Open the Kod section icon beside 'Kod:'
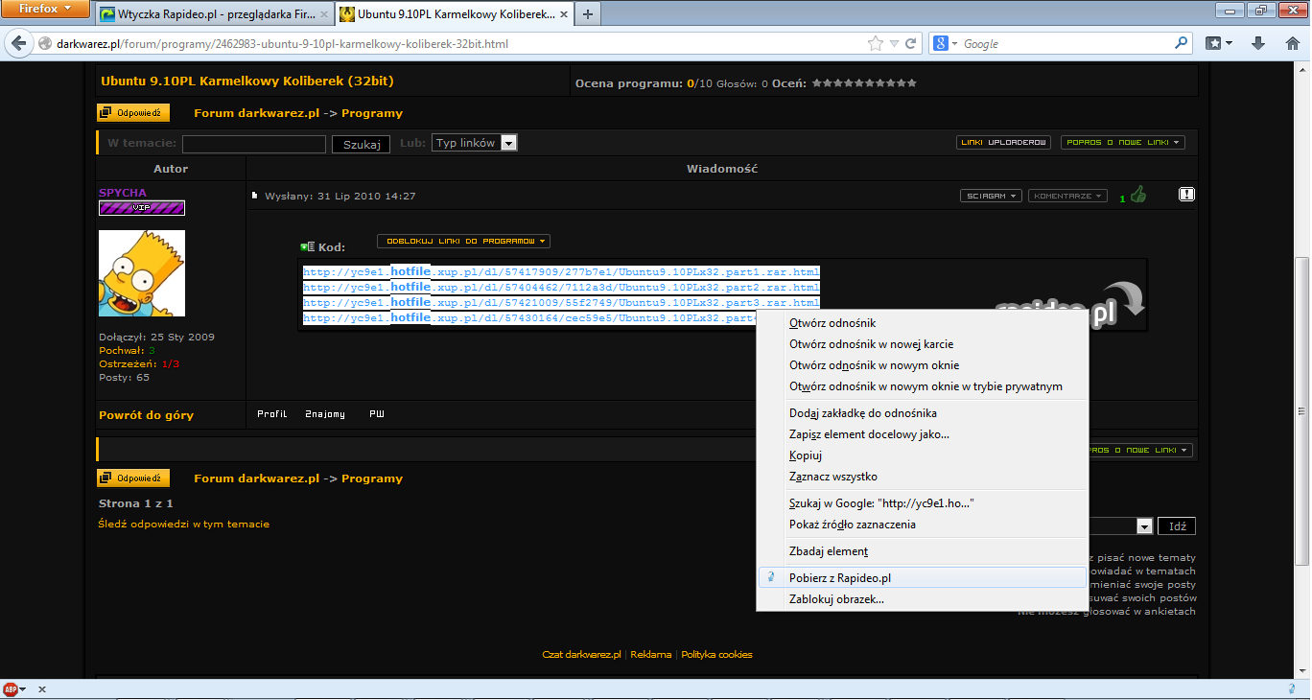The width and height of the screenshot is (1312, 700). [x=307, y=247]
